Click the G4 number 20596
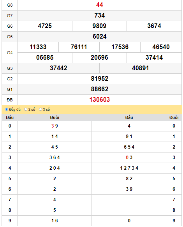 (x=99, y=58)
